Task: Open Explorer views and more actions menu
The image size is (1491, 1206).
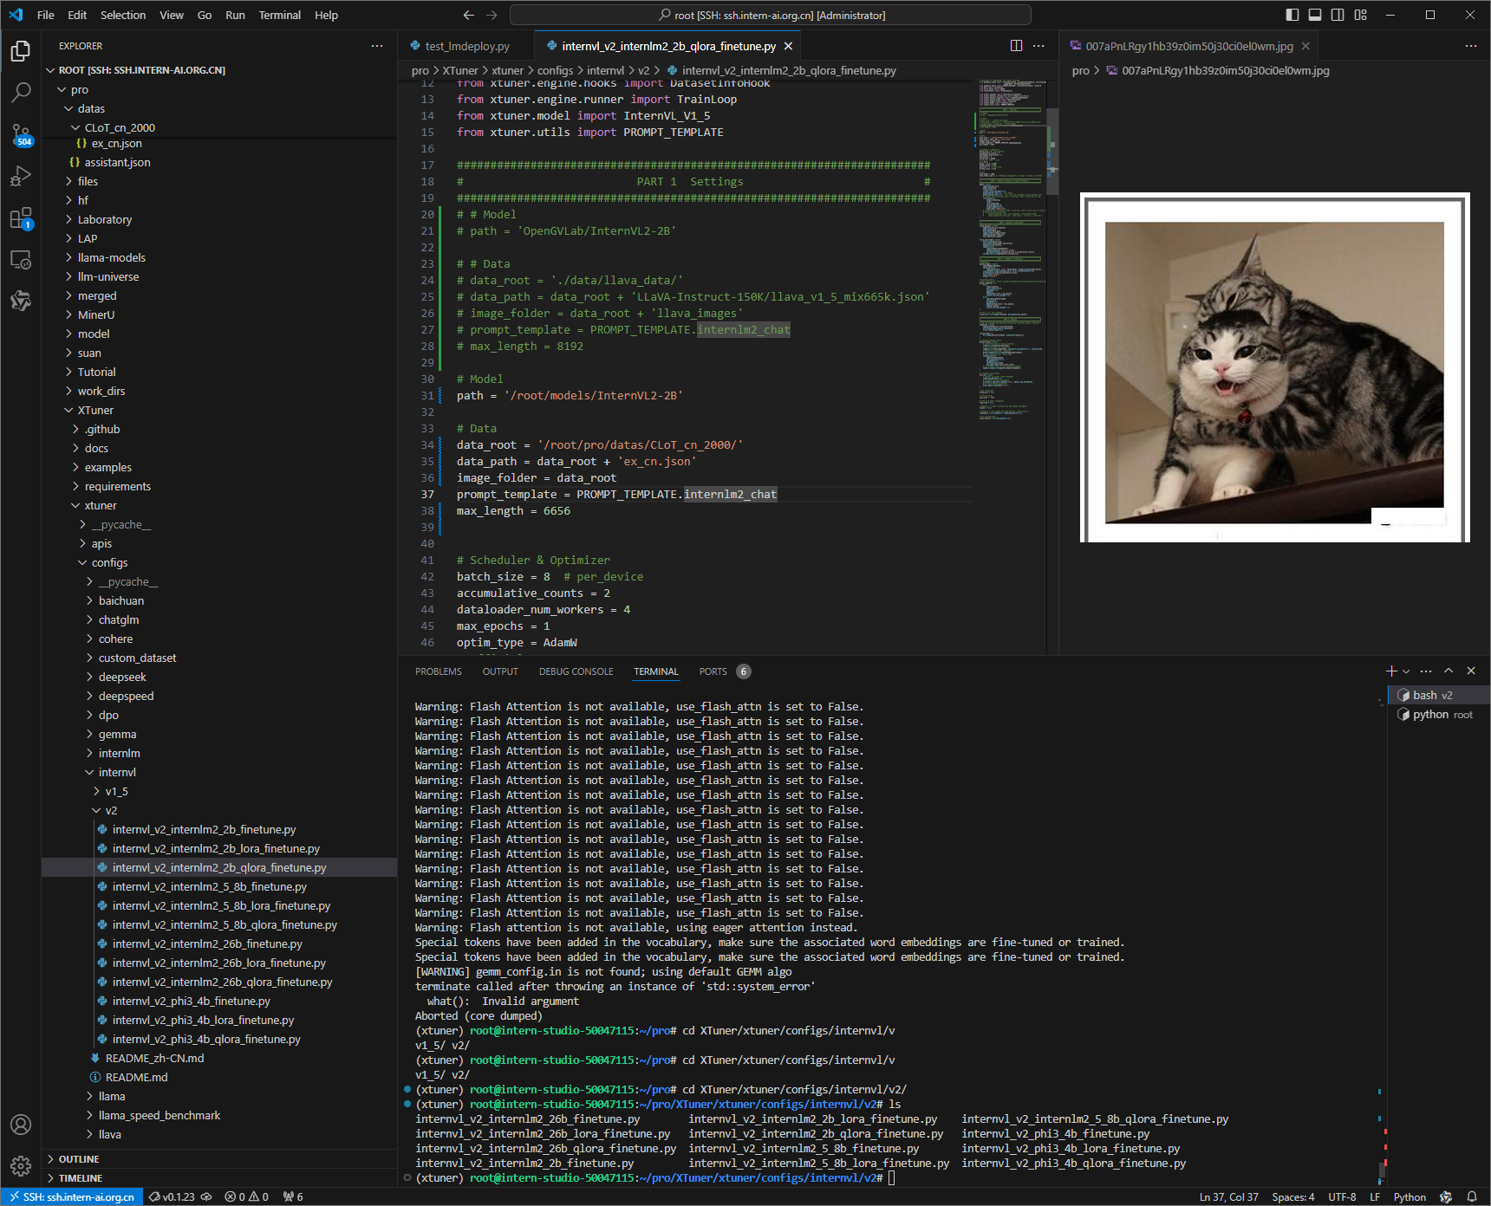Action: point(377,46)
